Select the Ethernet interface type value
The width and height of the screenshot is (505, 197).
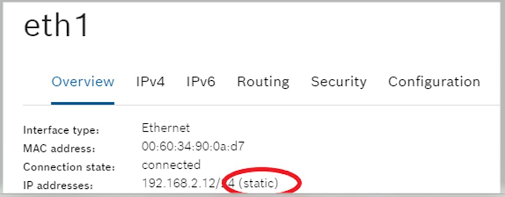(166, 128)
